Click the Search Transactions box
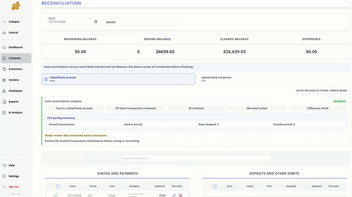 [x=196, y=158]
